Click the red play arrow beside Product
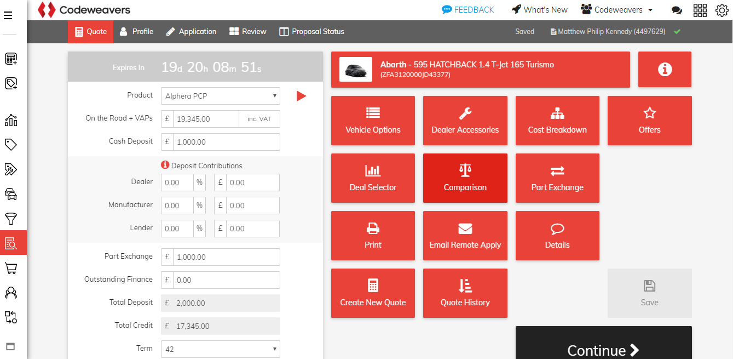 (x=301, y=96)
